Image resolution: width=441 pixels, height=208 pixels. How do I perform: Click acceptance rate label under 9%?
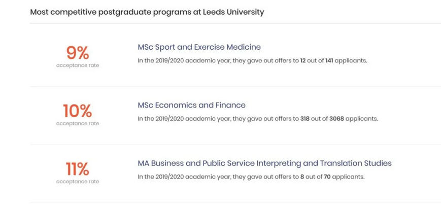(78, 65)
